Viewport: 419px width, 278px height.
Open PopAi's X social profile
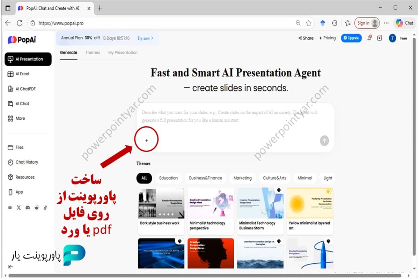tap(19, 208)
